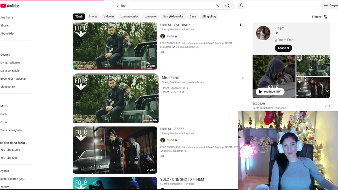Open SOLO - ONE SHOT X FINEM title
This screenshot has width=338, height=190.
click(x=182, y=179)
